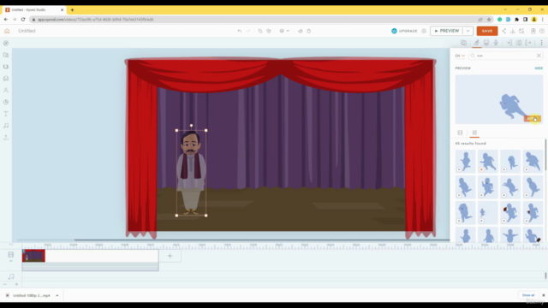Open the EN language dropdown
This screenshot has height=308, width=548.
(x=460, y=56)
